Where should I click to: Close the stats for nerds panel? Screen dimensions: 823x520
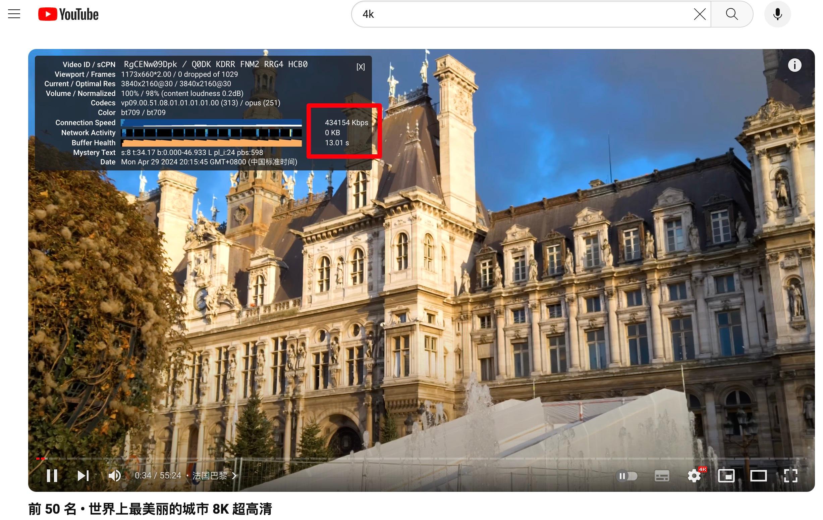pos(361,67)
